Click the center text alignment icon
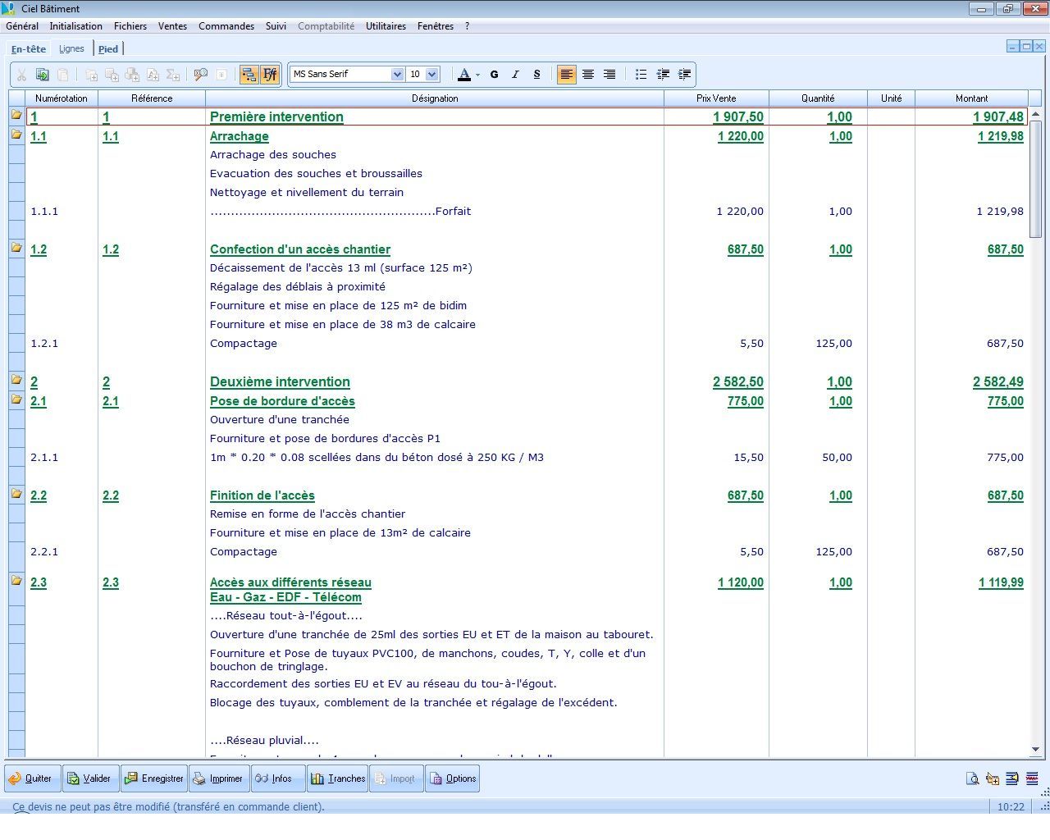The width and height of the screenshot is (1050, 840). pyautogui.click(x=588, y=75)
